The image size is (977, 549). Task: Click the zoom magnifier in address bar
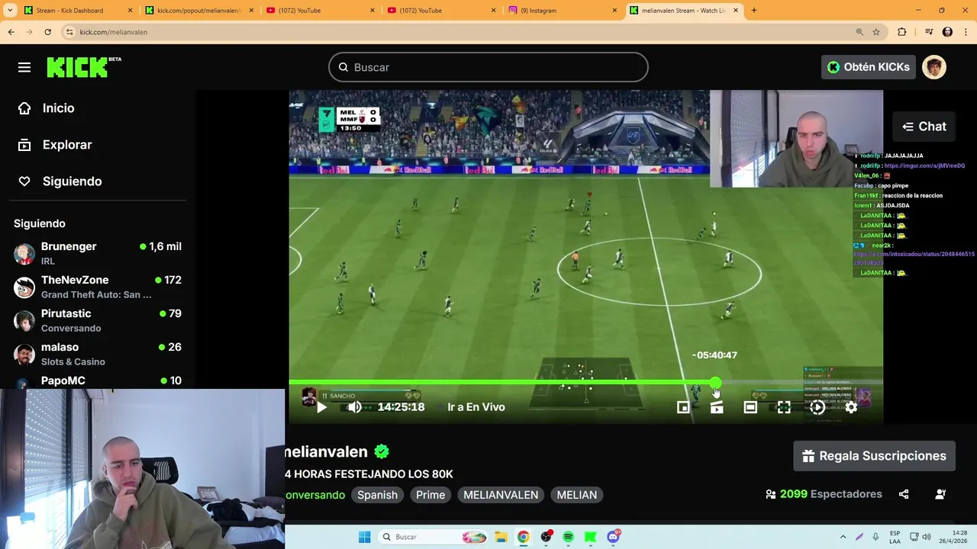pos(859,32)
